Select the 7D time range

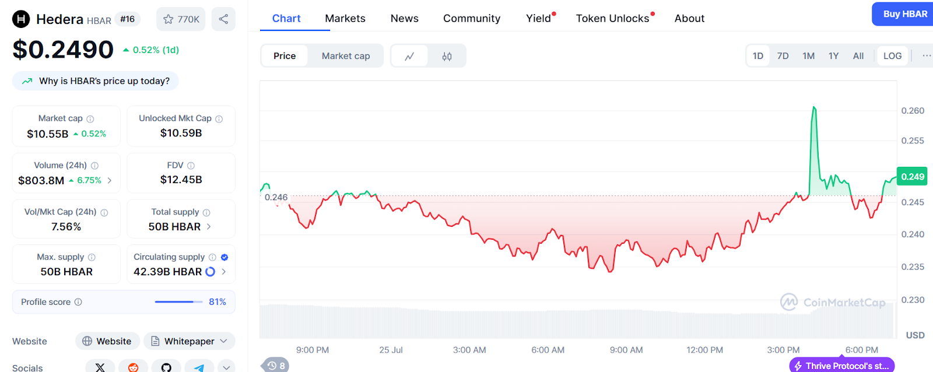[783, 56]
